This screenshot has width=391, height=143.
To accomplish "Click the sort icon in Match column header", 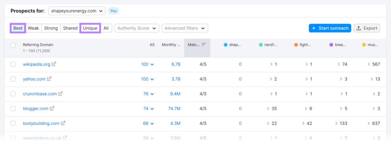I will pos(204,45).
